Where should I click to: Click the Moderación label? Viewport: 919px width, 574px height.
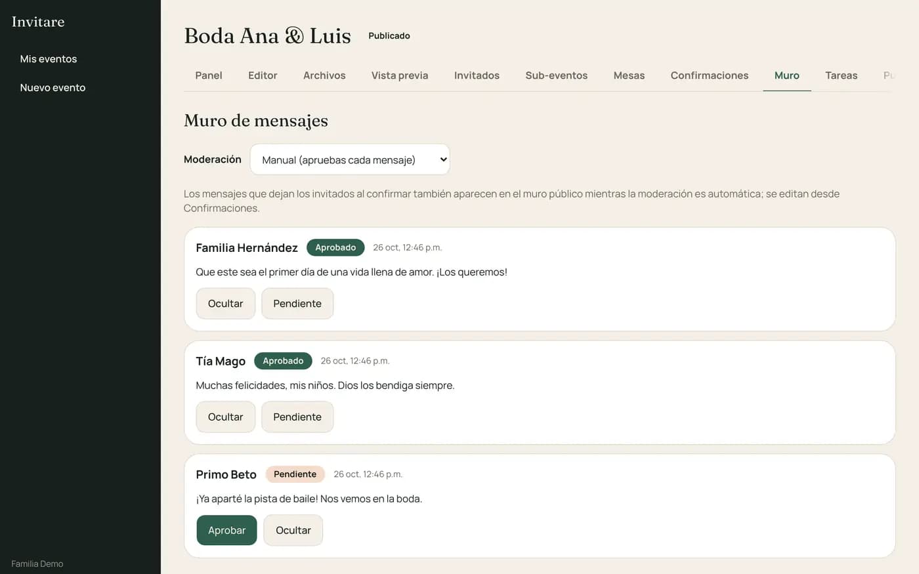click(213, 159)
